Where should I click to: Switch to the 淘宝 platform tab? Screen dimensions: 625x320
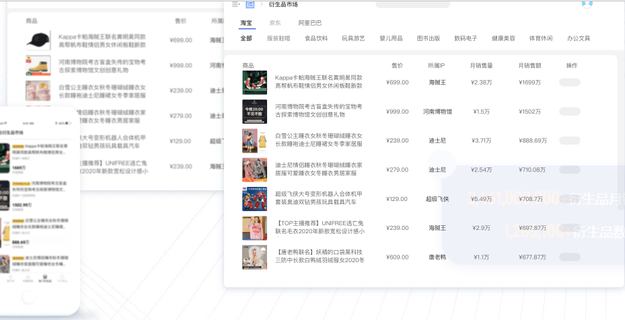pyautogui.click(x=246, y=23)
